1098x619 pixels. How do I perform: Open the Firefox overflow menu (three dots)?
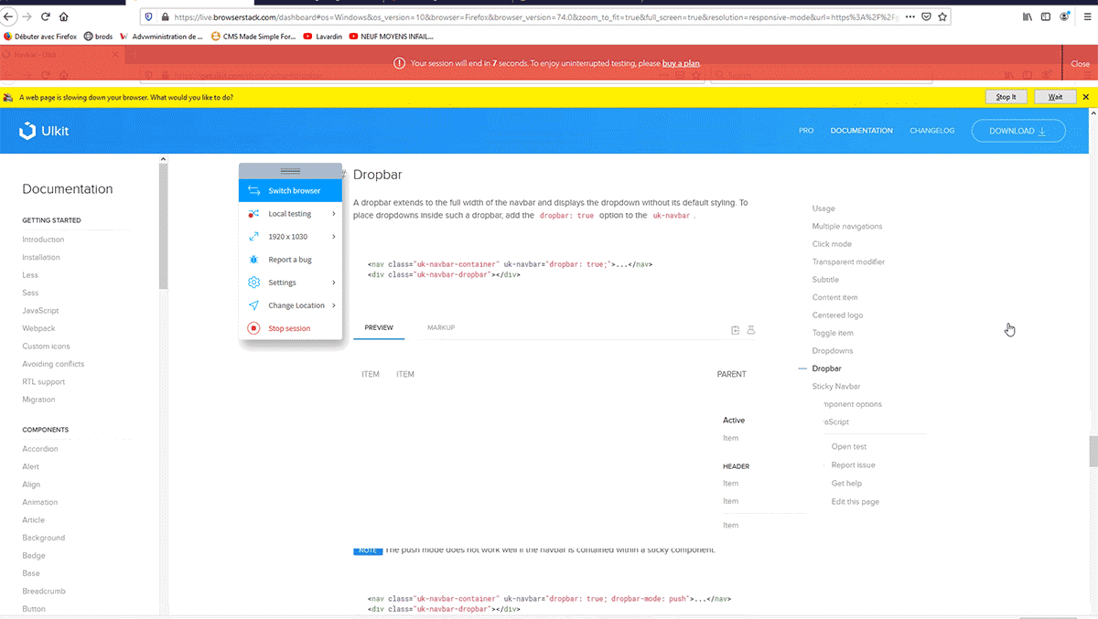912,16
